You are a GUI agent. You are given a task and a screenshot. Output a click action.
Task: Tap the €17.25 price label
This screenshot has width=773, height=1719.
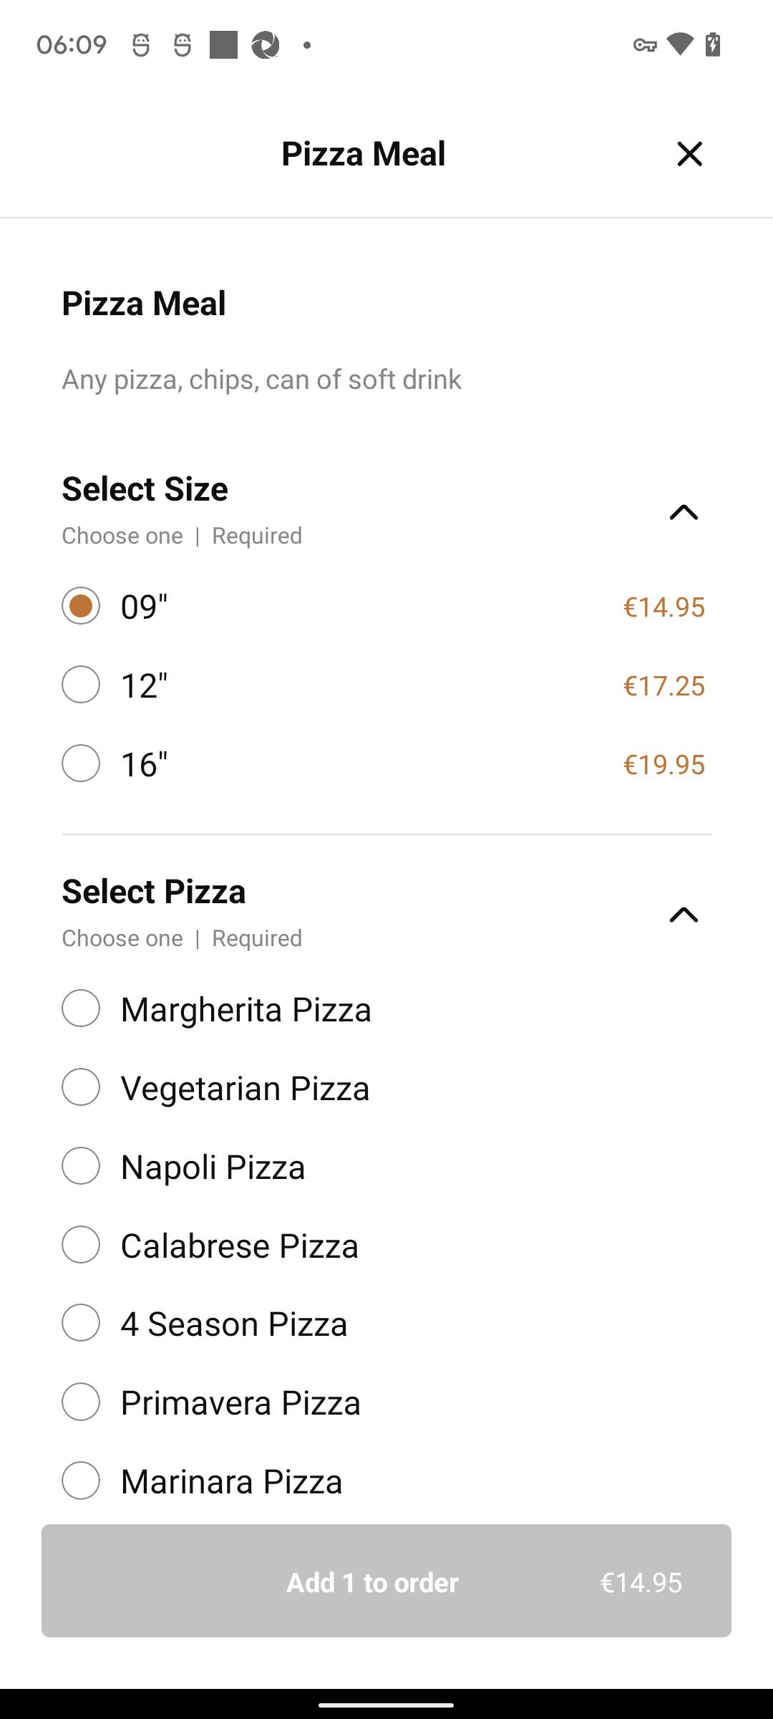664,686
